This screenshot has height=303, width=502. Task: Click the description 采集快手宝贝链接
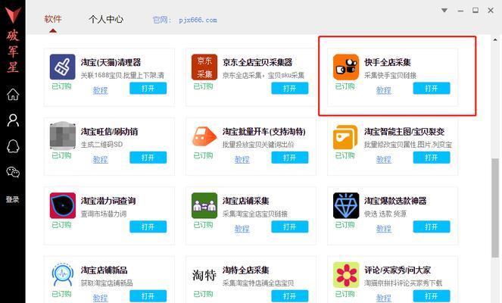tap(390, 76)
